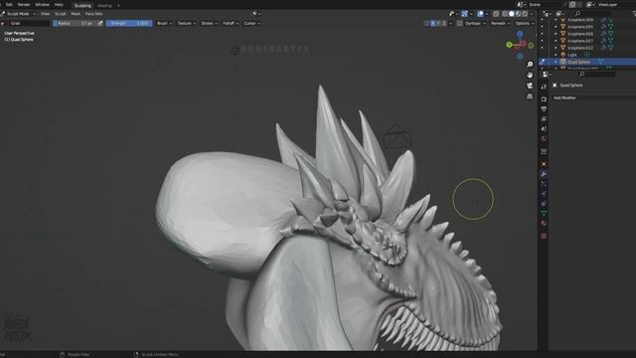
Task: Click the green Y axis gizmo handle
Action: coord(509,45)
